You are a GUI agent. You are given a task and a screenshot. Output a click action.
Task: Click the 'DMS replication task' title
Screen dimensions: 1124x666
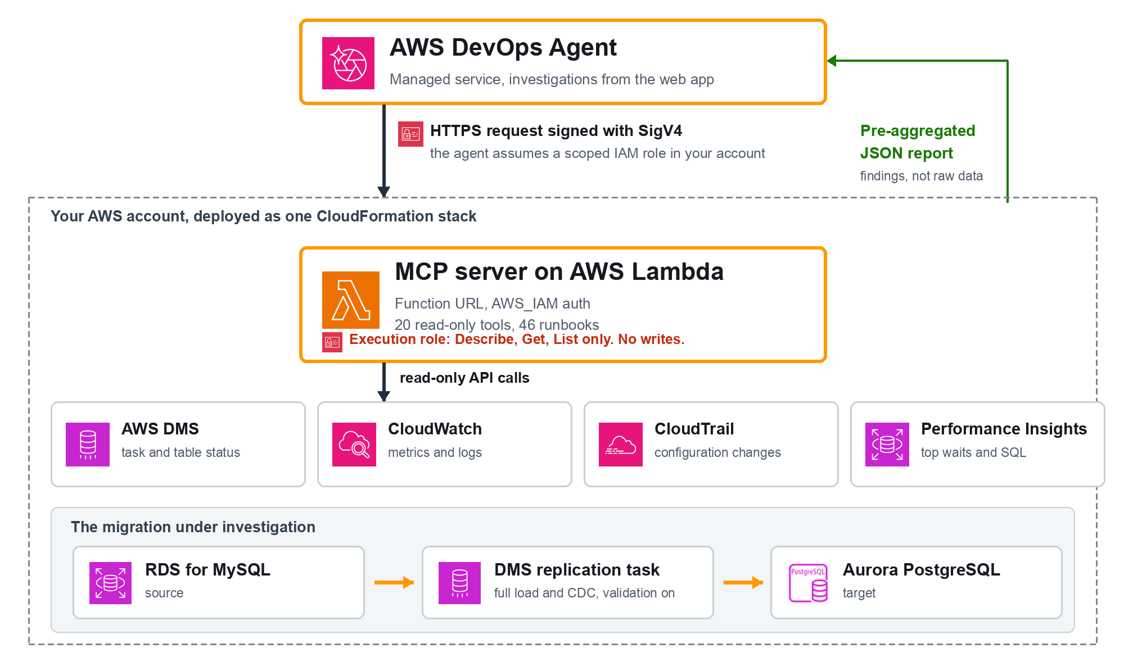tap(577, 570)
